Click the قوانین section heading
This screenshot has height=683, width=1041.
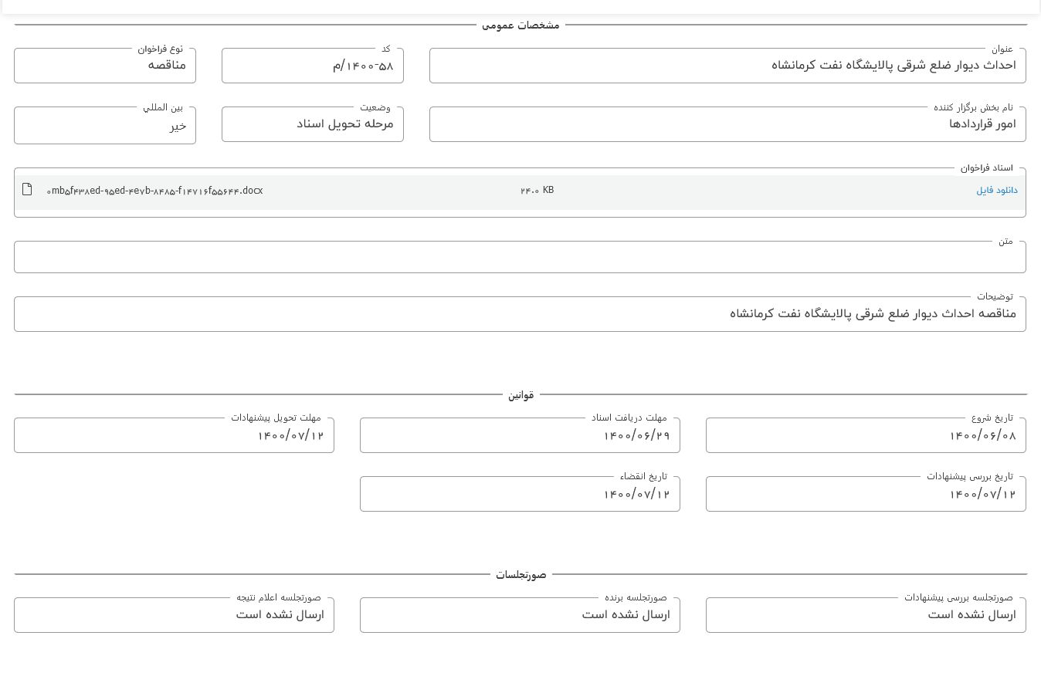(x=520, y=395)
